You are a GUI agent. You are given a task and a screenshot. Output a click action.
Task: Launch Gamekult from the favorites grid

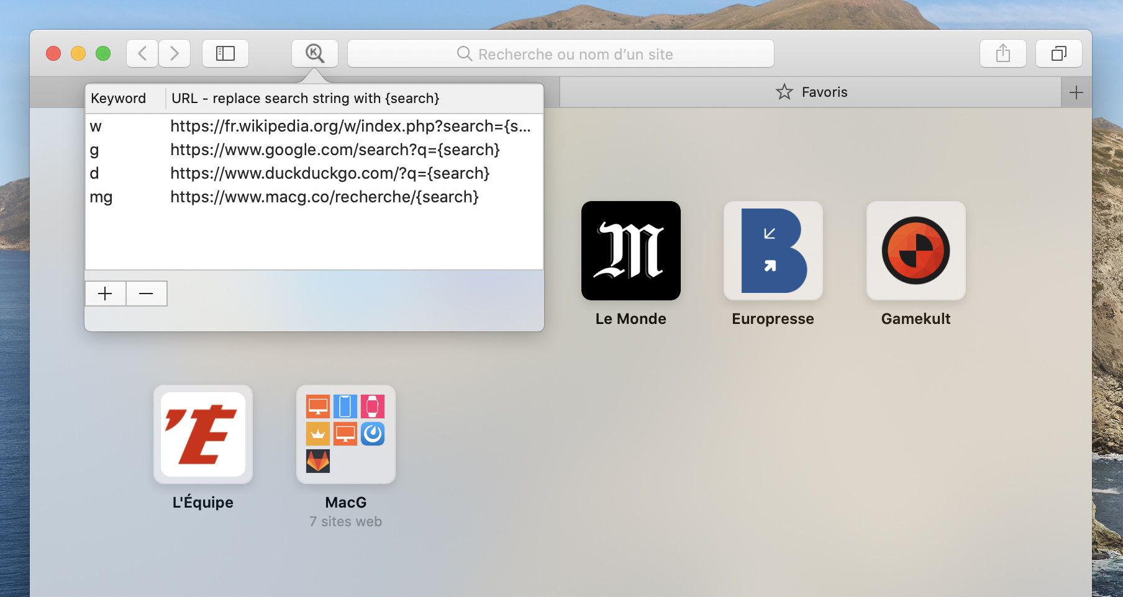(x=916, y=251)
